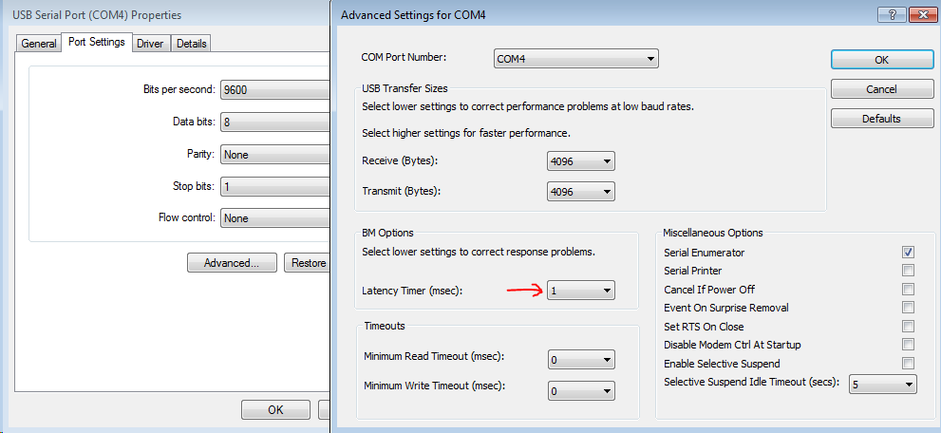Expand Minimum Read Timeout dropdown
The width and height of the screenshot is (941, 433).
point(581,360)
